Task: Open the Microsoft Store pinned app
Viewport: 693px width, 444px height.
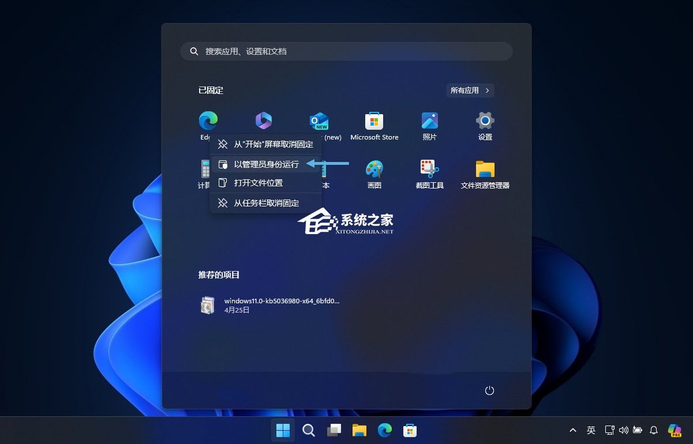Action: pos(374,126)
